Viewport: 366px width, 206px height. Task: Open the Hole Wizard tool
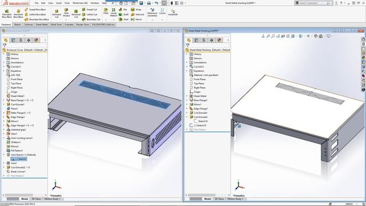pos(66,13)
